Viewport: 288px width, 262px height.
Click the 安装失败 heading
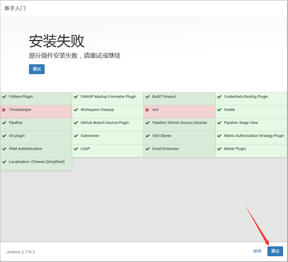click(56, 41)
